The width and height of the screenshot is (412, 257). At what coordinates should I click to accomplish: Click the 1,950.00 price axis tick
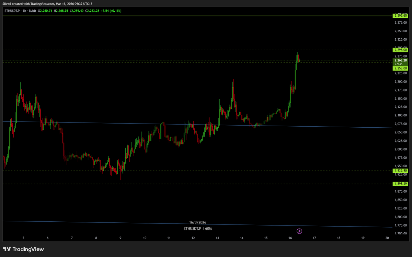pyautogui.click(x=401, y=166)
